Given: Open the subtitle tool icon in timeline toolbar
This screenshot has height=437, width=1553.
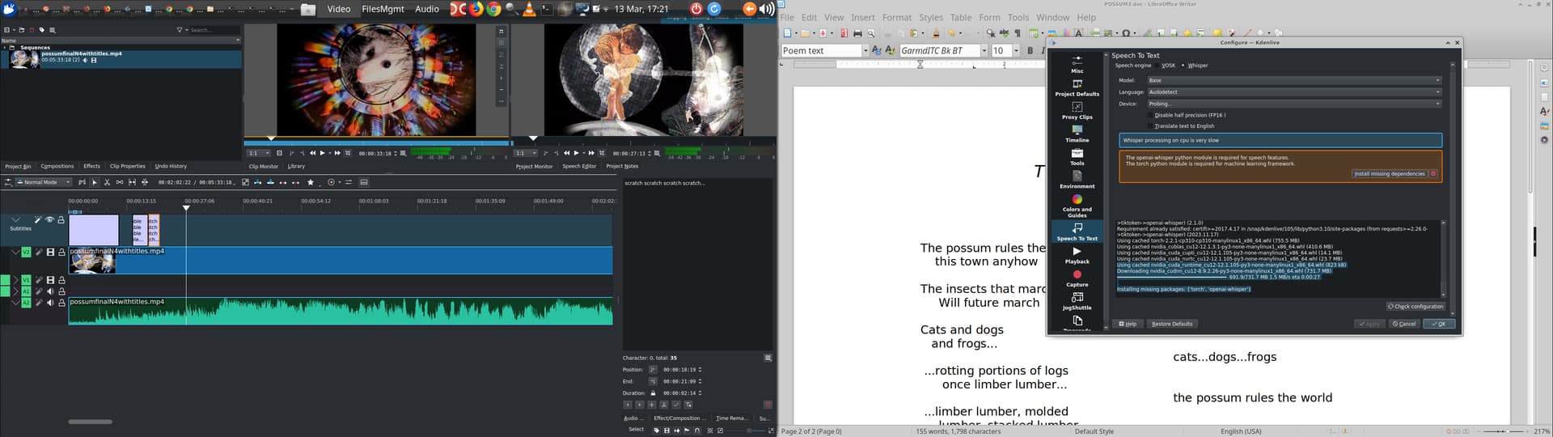Looking at the screenshot, I should pos(364,182).
